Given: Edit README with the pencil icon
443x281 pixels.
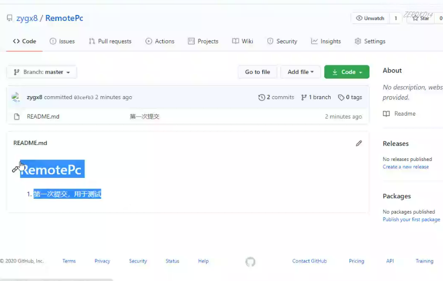Looking at the screenshot, I should [x=359, y=143].
